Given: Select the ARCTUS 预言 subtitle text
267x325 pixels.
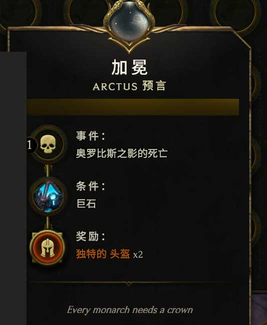Looking at the screenshot, I should [129, 86].
